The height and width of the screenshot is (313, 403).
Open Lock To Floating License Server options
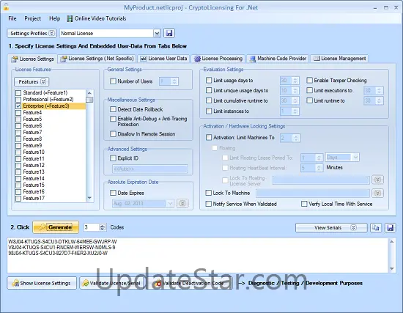[377, 180]
